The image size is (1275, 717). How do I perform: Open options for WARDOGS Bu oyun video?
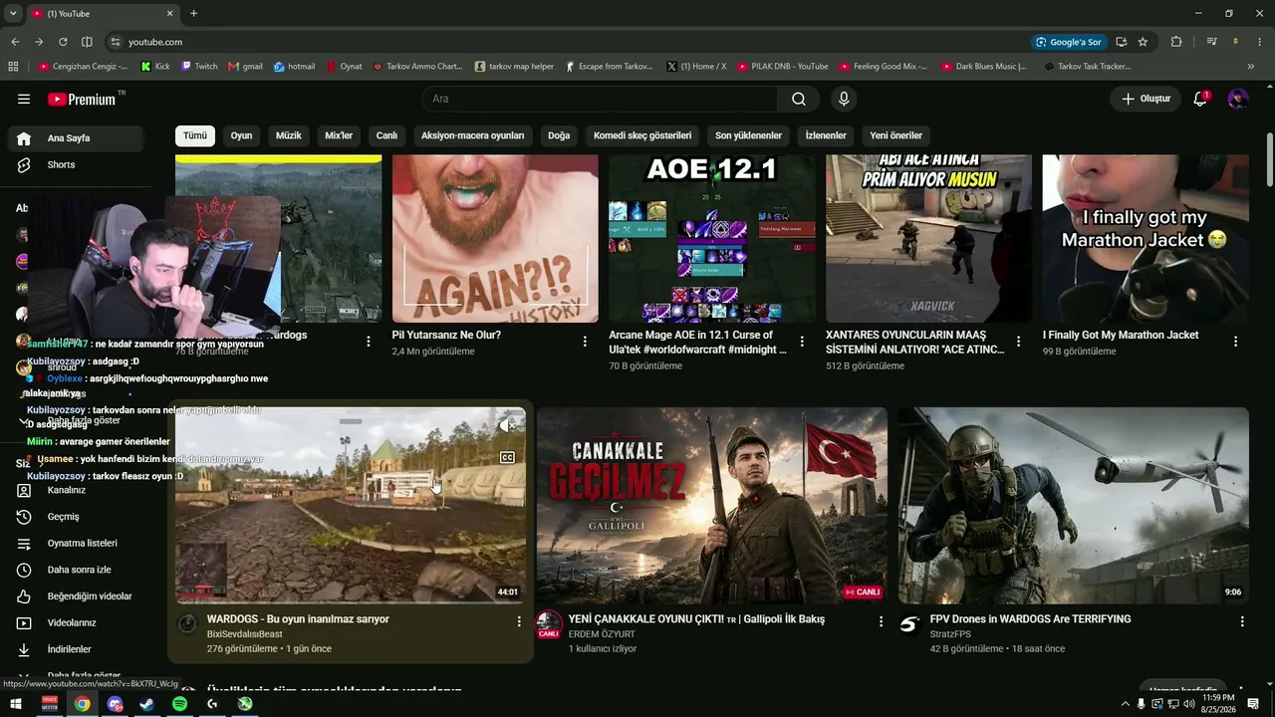[x=519, y=621]
